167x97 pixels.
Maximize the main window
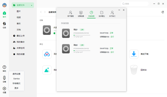click(159, 4)
